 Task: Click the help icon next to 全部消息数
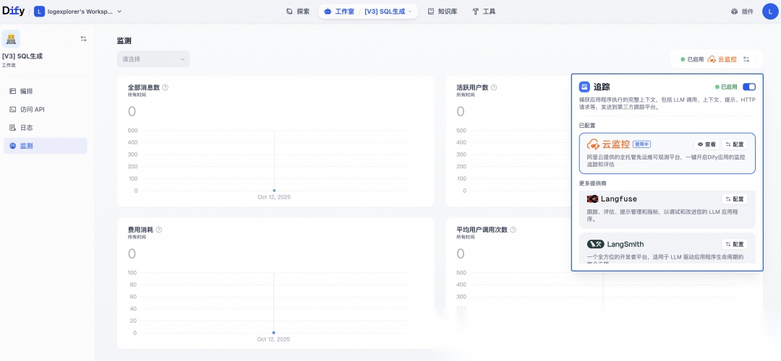(x=166, y=87)
